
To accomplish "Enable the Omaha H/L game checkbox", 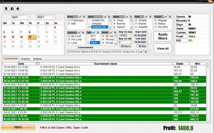I will click(89, 20).
